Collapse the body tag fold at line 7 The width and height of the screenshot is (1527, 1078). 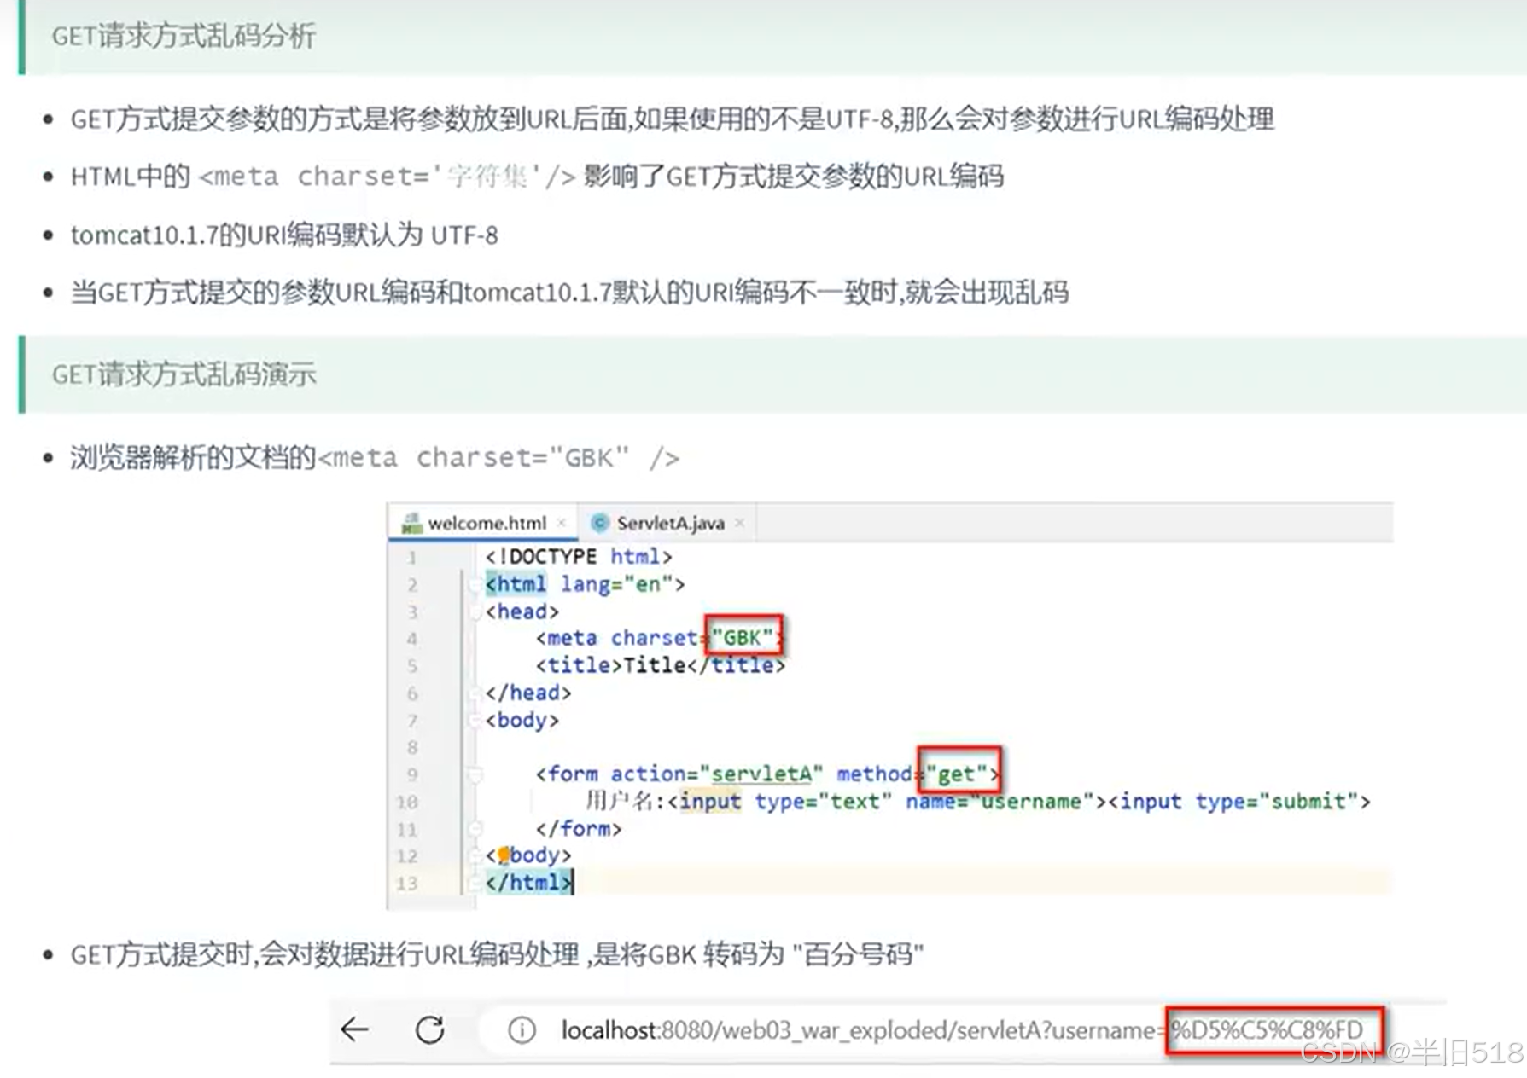coord(476,721)
